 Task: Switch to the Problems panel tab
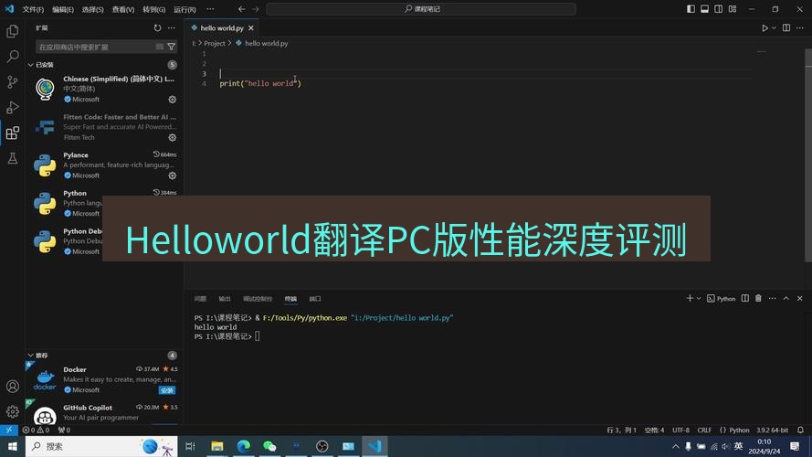pos(200,299)
